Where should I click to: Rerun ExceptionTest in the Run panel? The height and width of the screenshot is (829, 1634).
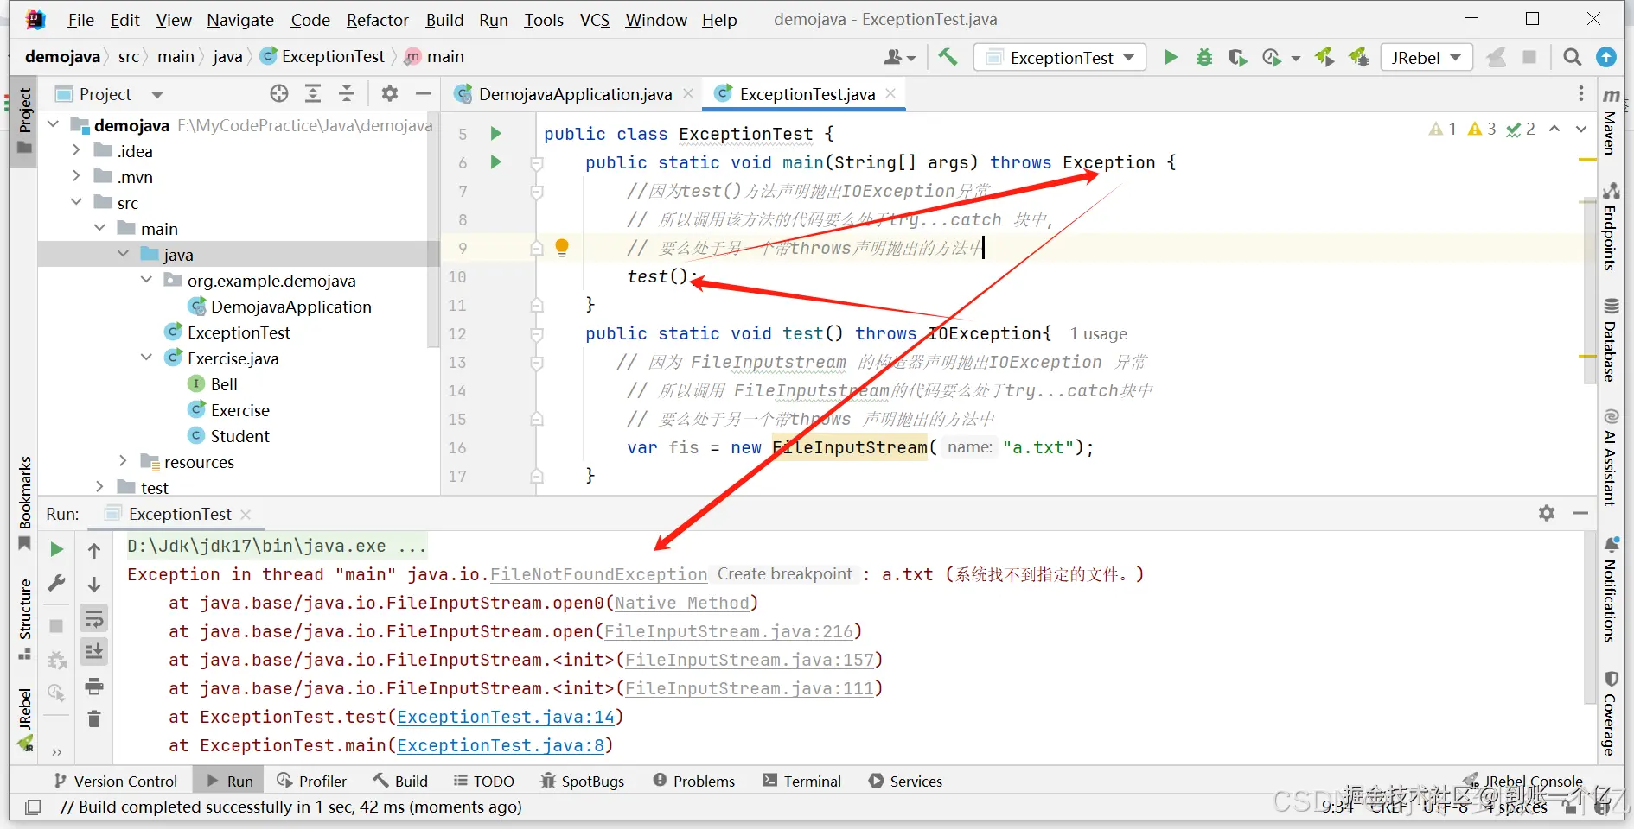[x=57, y=549]
